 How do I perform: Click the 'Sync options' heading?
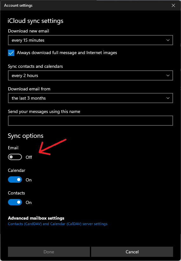coord(26,136)
